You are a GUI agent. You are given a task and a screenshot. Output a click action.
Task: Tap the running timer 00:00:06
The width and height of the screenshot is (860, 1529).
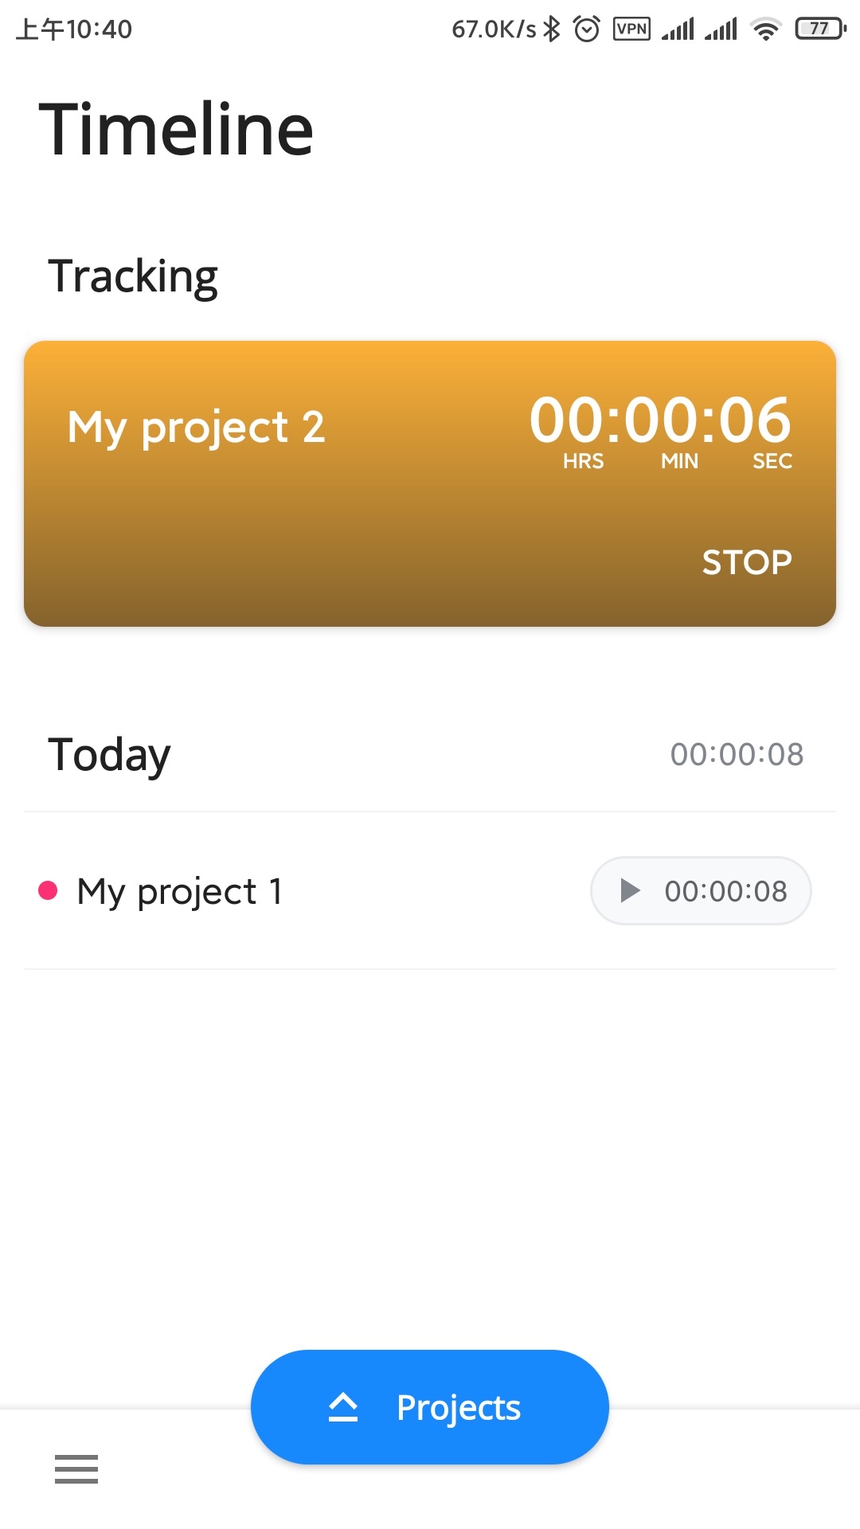(x=660, y=420)
